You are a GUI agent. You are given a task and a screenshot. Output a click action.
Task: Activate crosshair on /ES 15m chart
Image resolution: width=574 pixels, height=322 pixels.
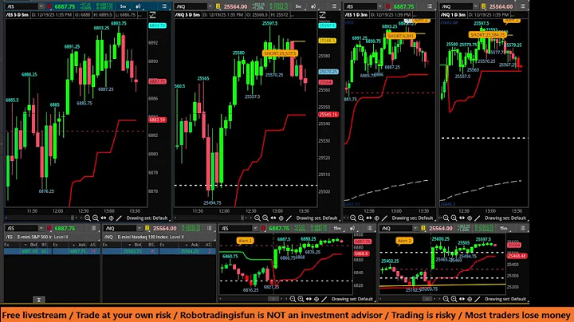[316, 299]
